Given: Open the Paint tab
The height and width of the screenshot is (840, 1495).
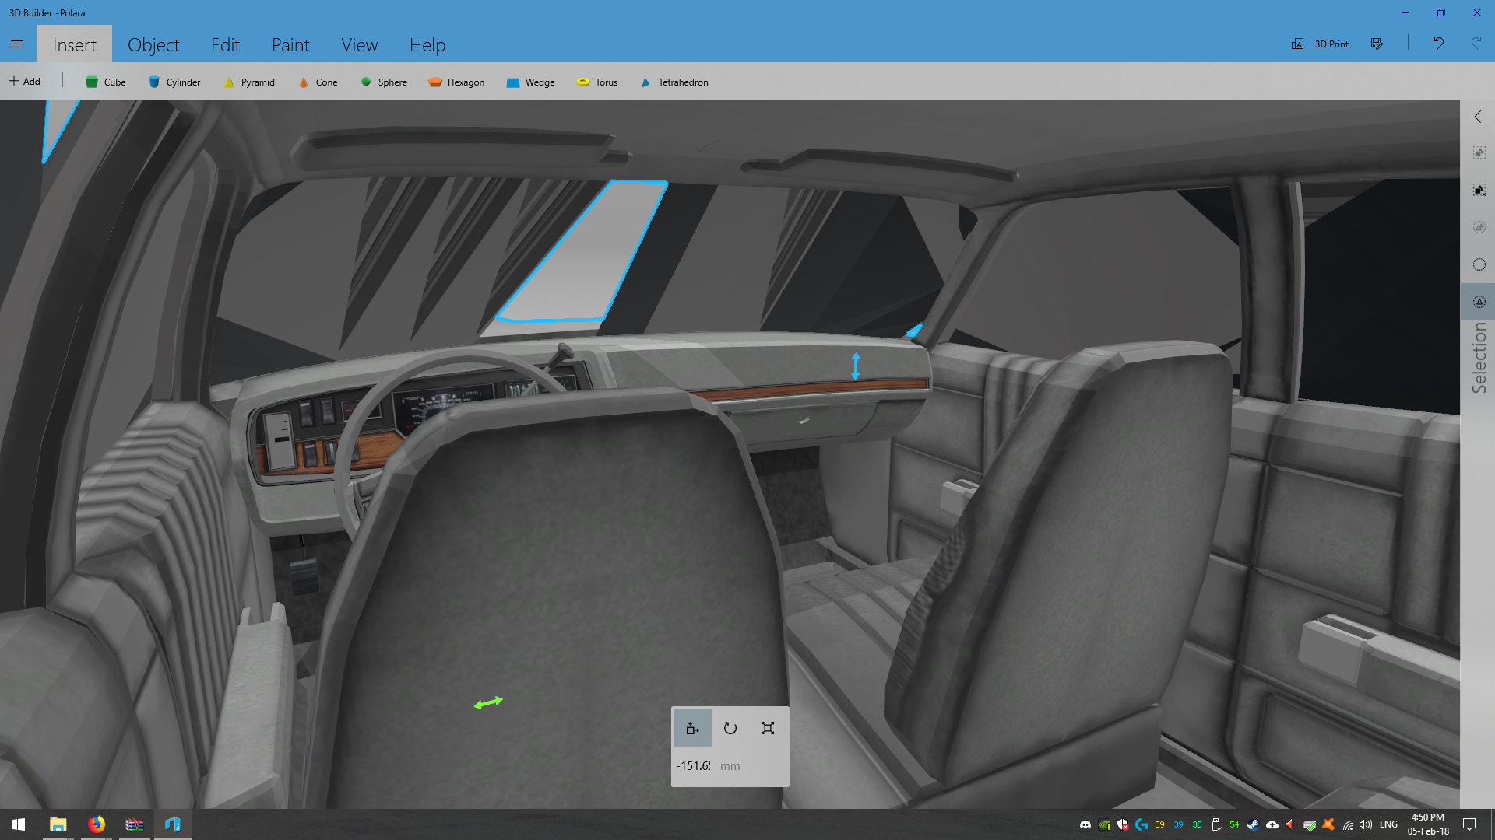Looking at the screenshot, I should [290, 45].
